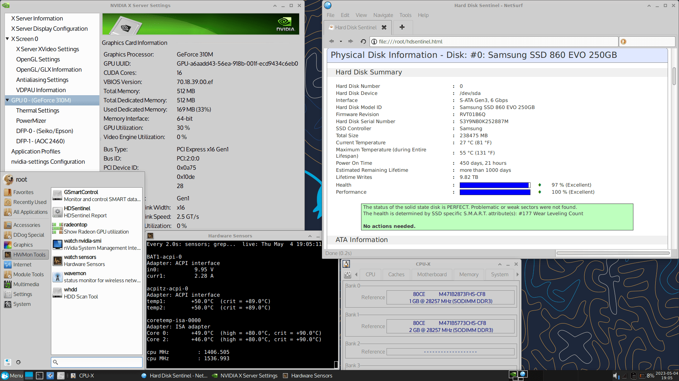Image resolution: width=679 pixels, height=381 pixels.
Task: Open a new tab in NetSurf
Action: click(x=402, y=27)
